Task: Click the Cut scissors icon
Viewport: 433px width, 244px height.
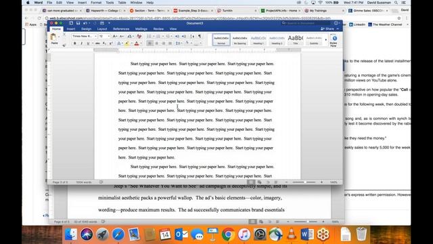Action: (64, 35)
